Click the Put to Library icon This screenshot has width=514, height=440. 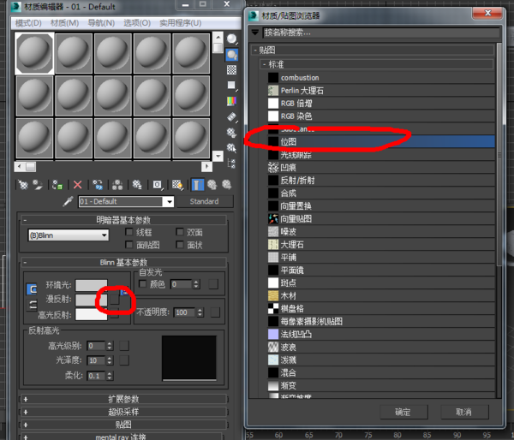tap(137, 185)
